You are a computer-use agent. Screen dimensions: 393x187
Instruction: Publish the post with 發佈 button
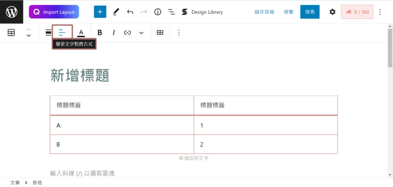tap(310, 12)
